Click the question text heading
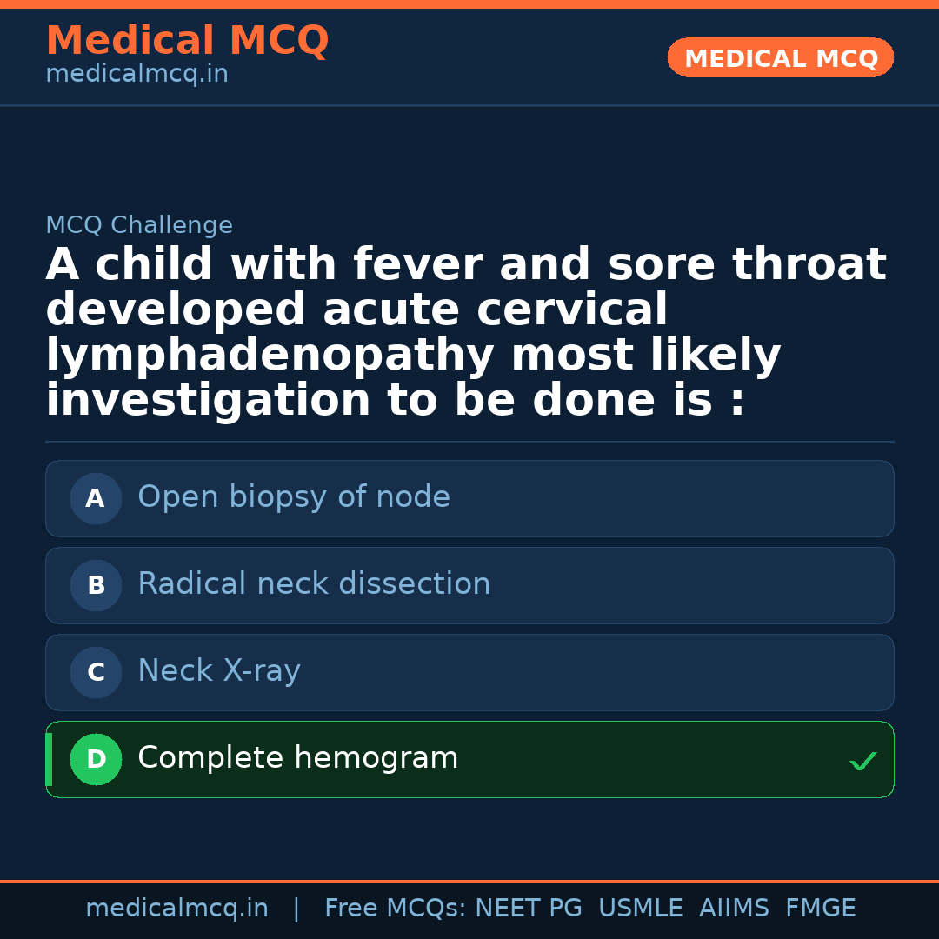 [x=466, y=331]
